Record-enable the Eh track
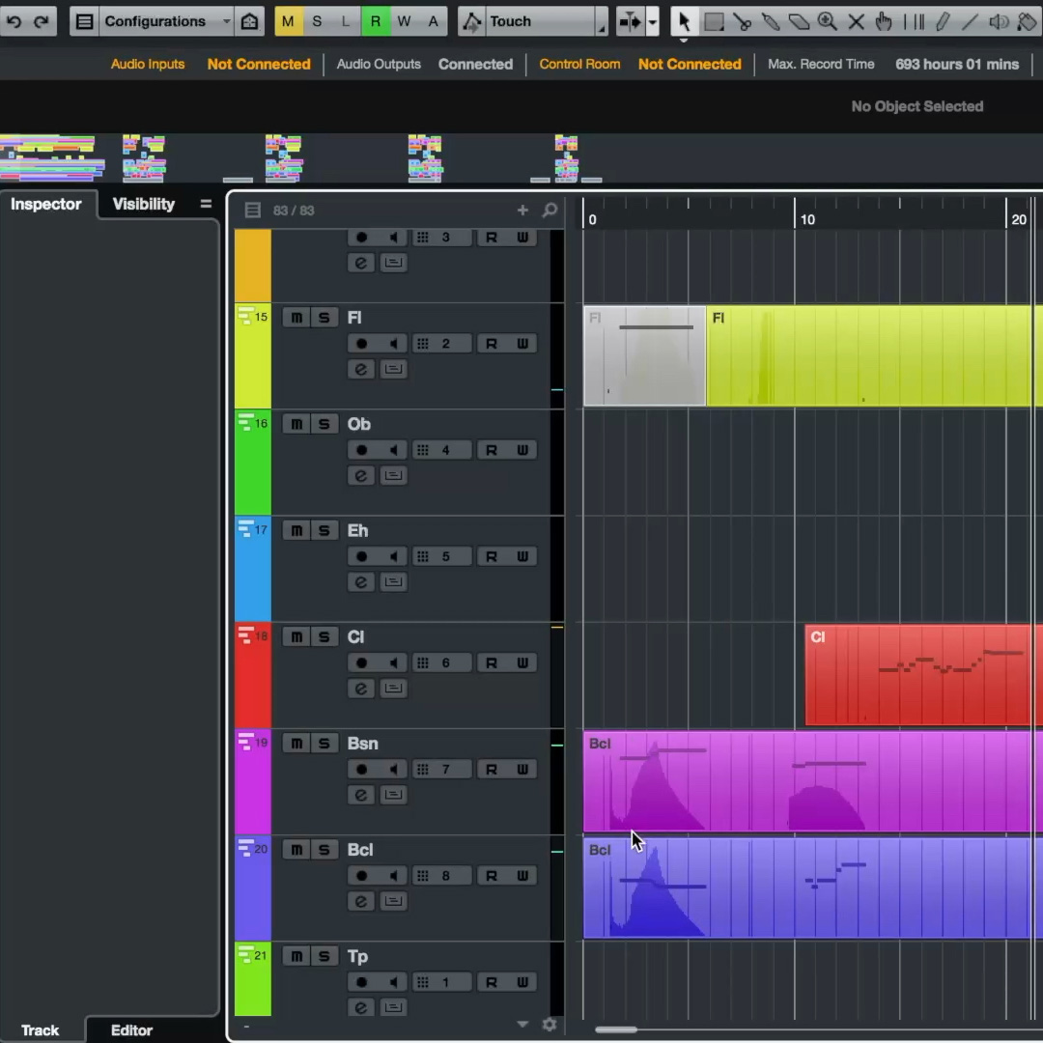The height and width of the screenshot is (1043, 1043). tap(361, 557)
